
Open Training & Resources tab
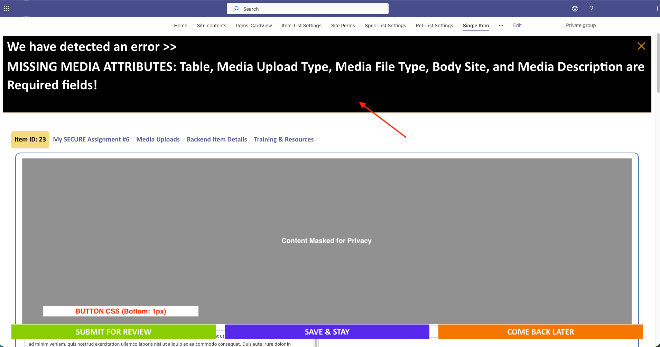[x=283, y=139]
